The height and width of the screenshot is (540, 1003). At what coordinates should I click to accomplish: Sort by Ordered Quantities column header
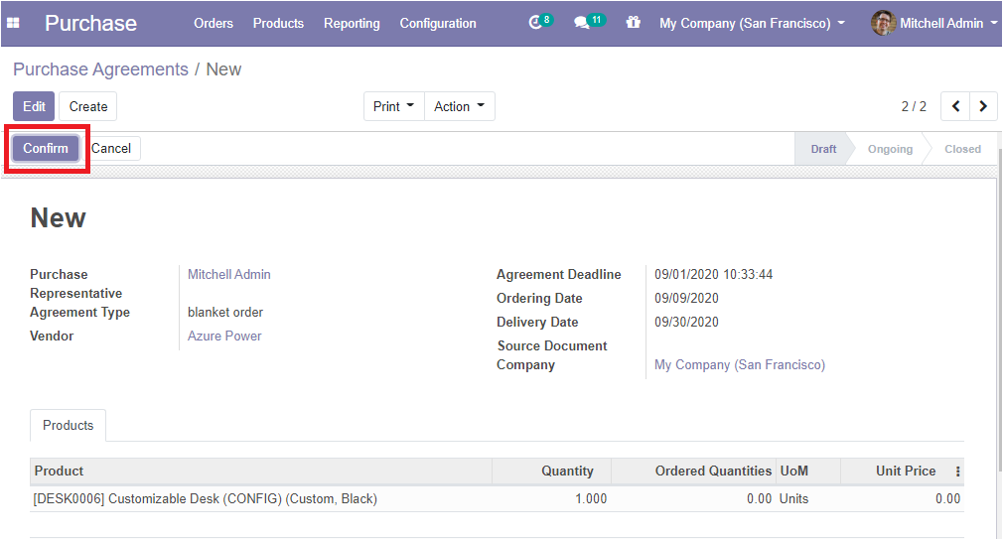pos(693,471)
